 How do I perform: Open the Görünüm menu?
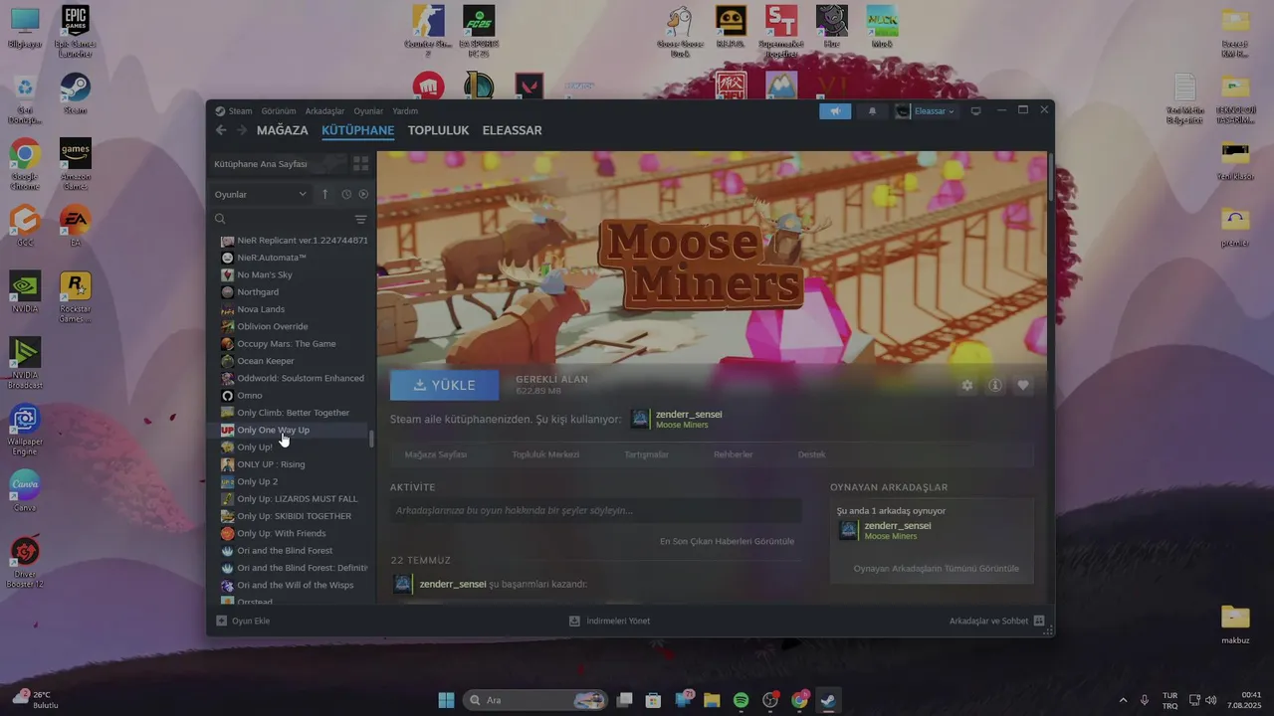point(279,111)
